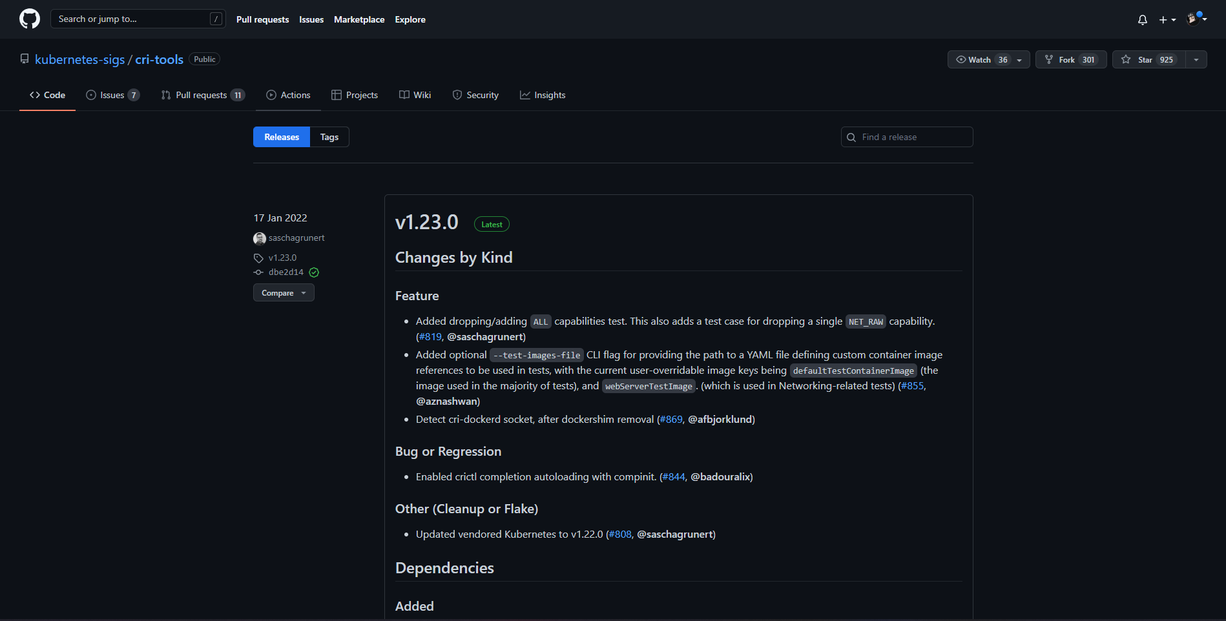Select the Releases button
The image size is (1226, 621).
coord(282,137)
